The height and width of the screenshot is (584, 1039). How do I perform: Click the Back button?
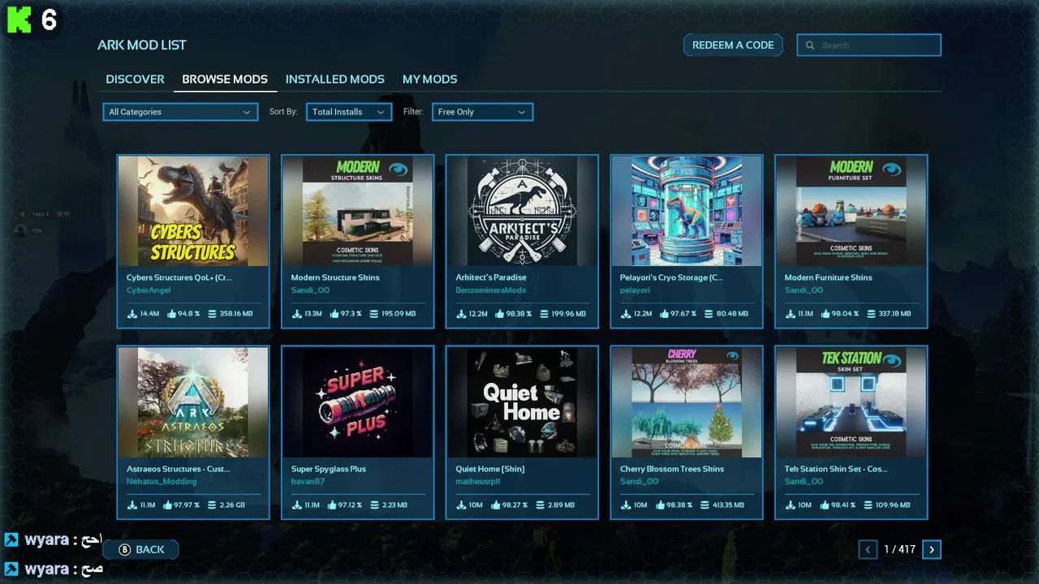pos(140,550)
